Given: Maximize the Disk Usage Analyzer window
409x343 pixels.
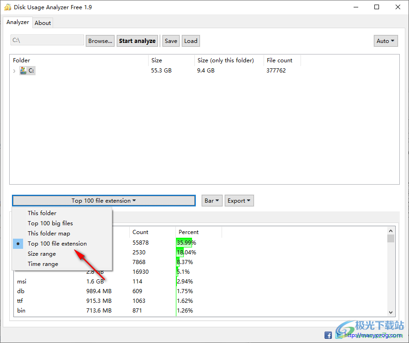Looking at the screenshot, I should click(x=377, y=7).
